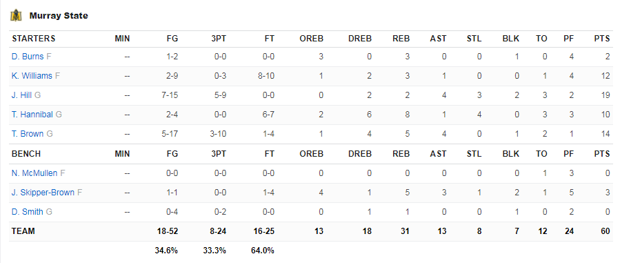Viewport: 620px width, 263px height.
Task: Click the Murray State team logo icon
Action: coord(16,16)
